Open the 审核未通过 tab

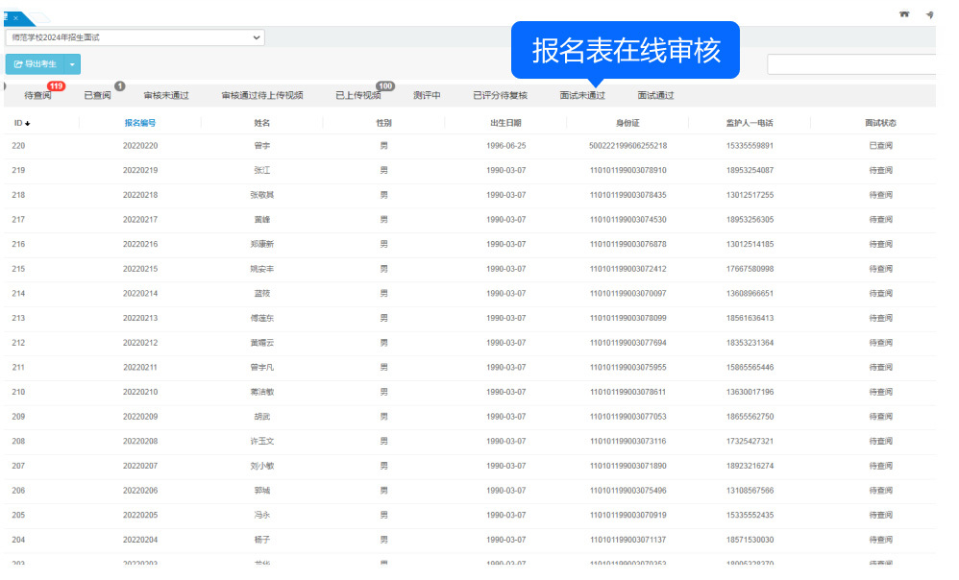166,95
